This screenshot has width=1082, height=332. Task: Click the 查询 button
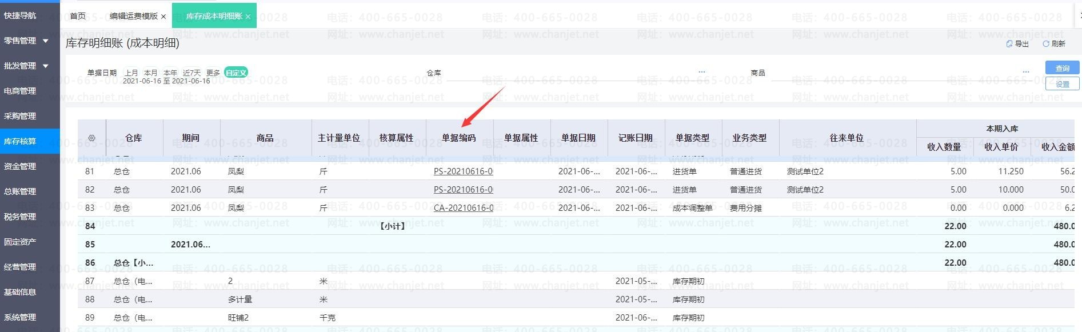(1062, 68)
